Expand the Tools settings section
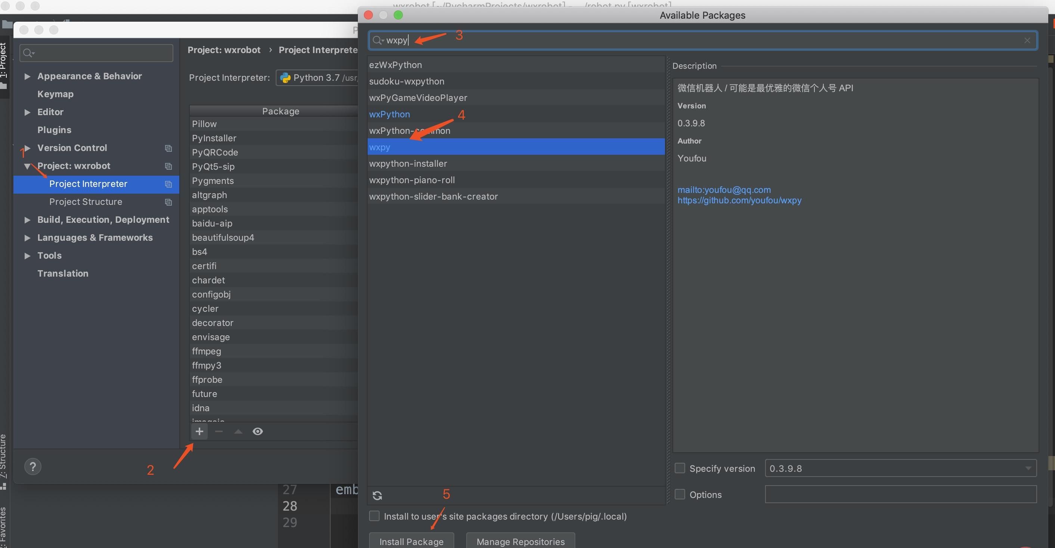 coord(27,256)
